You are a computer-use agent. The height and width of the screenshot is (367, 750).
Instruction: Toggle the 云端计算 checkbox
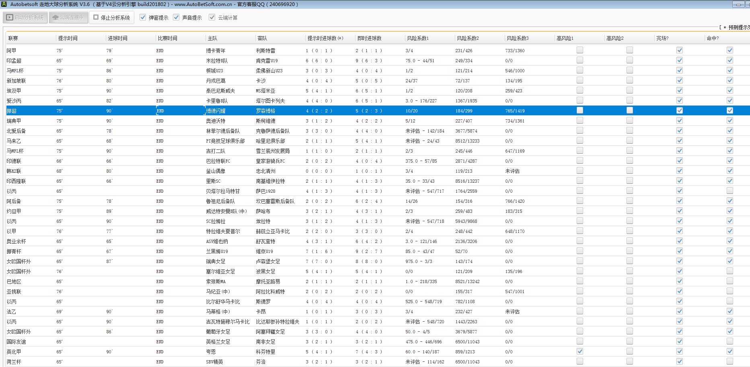click(x=212, y=17)
